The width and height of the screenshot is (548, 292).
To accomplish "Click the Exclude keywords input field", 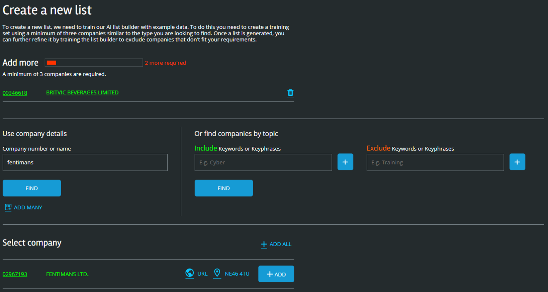I will tap(435, 162).
